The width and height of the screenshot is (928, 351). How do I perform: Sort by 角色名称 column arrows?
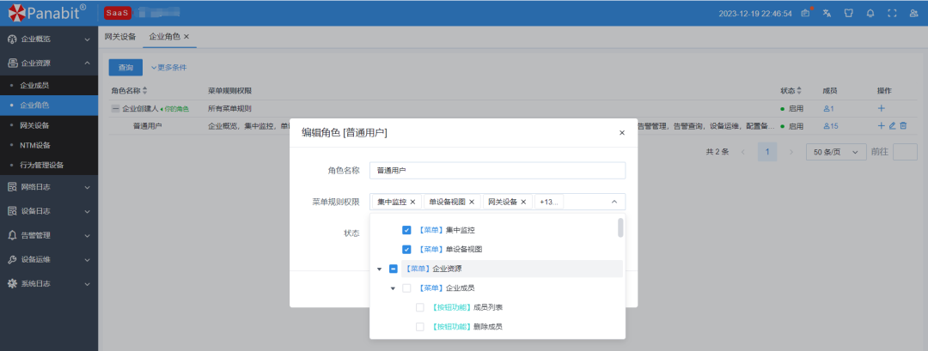click(145, 91)
